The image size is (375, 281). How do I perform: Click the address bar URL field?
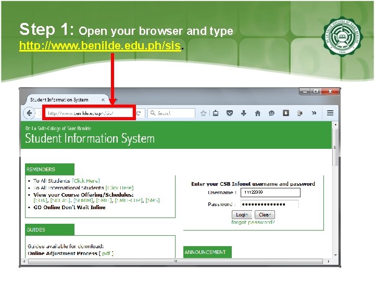click(x=89, y=113)
